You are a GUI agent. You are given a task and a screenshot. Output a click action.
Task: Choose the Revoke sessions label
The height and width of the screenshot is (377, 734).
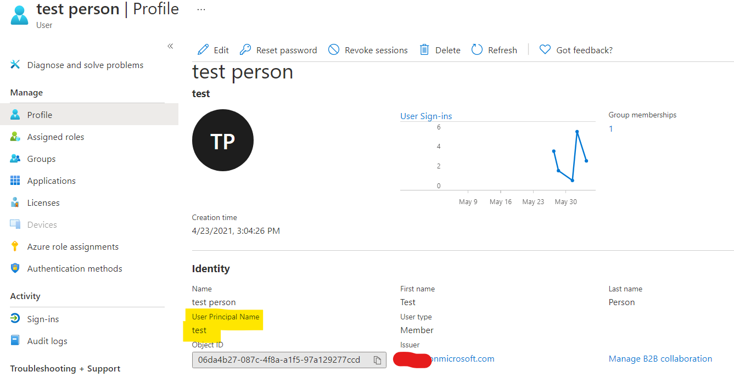[x=376, y=50]
